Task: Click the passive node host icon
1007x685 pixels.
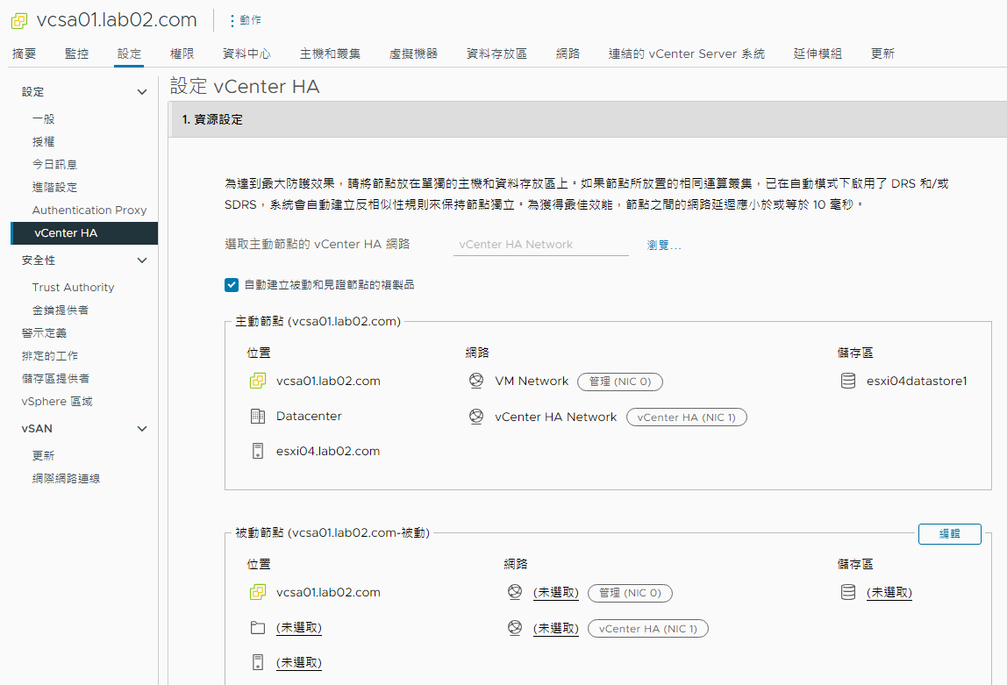Action: click(x=258, y=662)
